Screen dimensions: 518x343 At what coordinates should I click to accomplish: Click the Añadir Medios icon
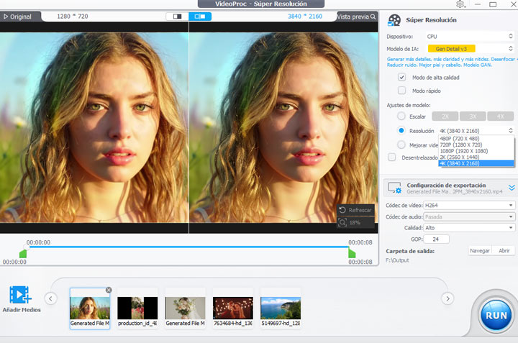click(20, 295)
